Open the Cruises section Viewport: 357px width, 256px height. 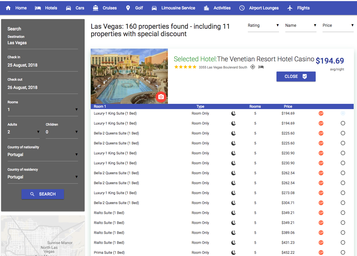pyautogui.click(x=105, y=8)
